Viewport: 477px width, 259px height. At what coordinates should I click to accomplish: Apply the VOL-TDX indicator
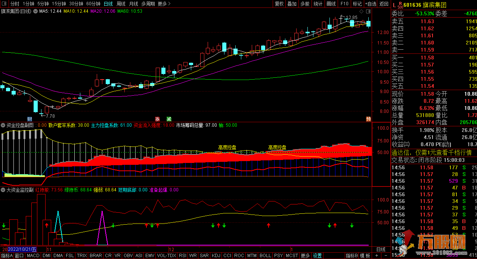coord(166,256)
